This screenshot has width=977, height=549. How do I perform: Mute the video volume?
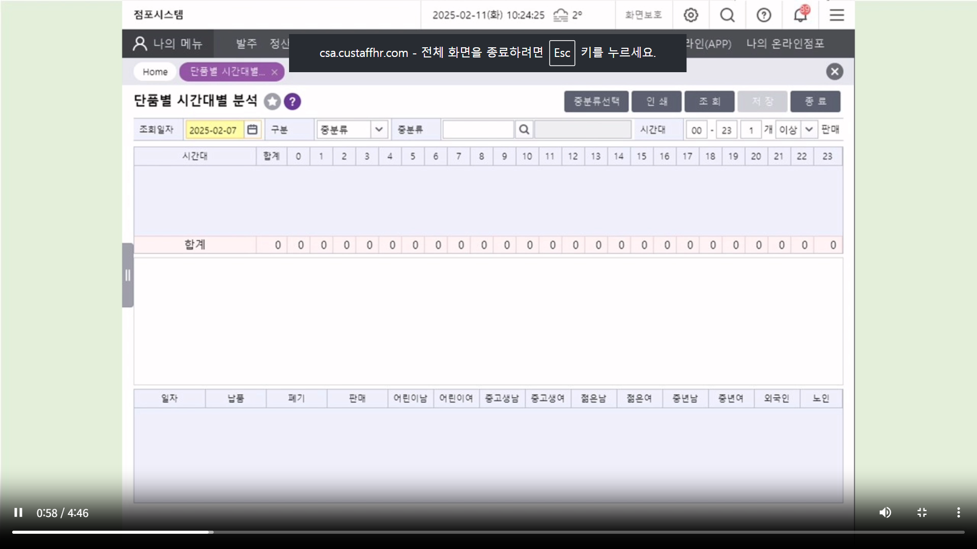[885, 512]
